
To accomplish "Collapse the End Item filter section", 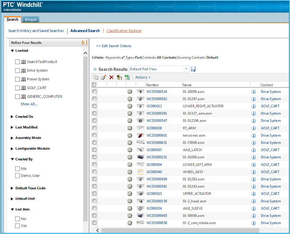I will coord(12,209).
